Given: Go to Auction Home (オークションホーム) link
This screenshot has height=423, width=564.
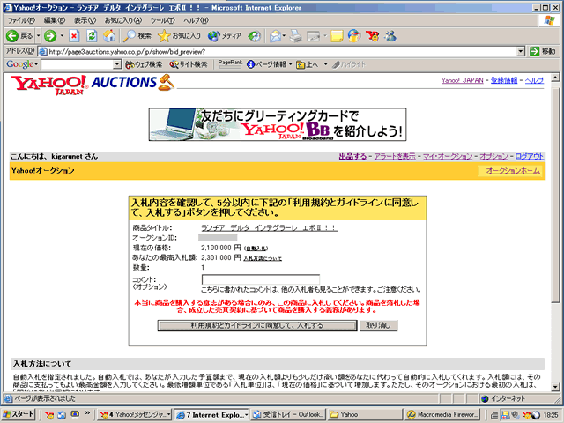Looking at the screenshot, I should pyautogui.click(x=513, y=171).
